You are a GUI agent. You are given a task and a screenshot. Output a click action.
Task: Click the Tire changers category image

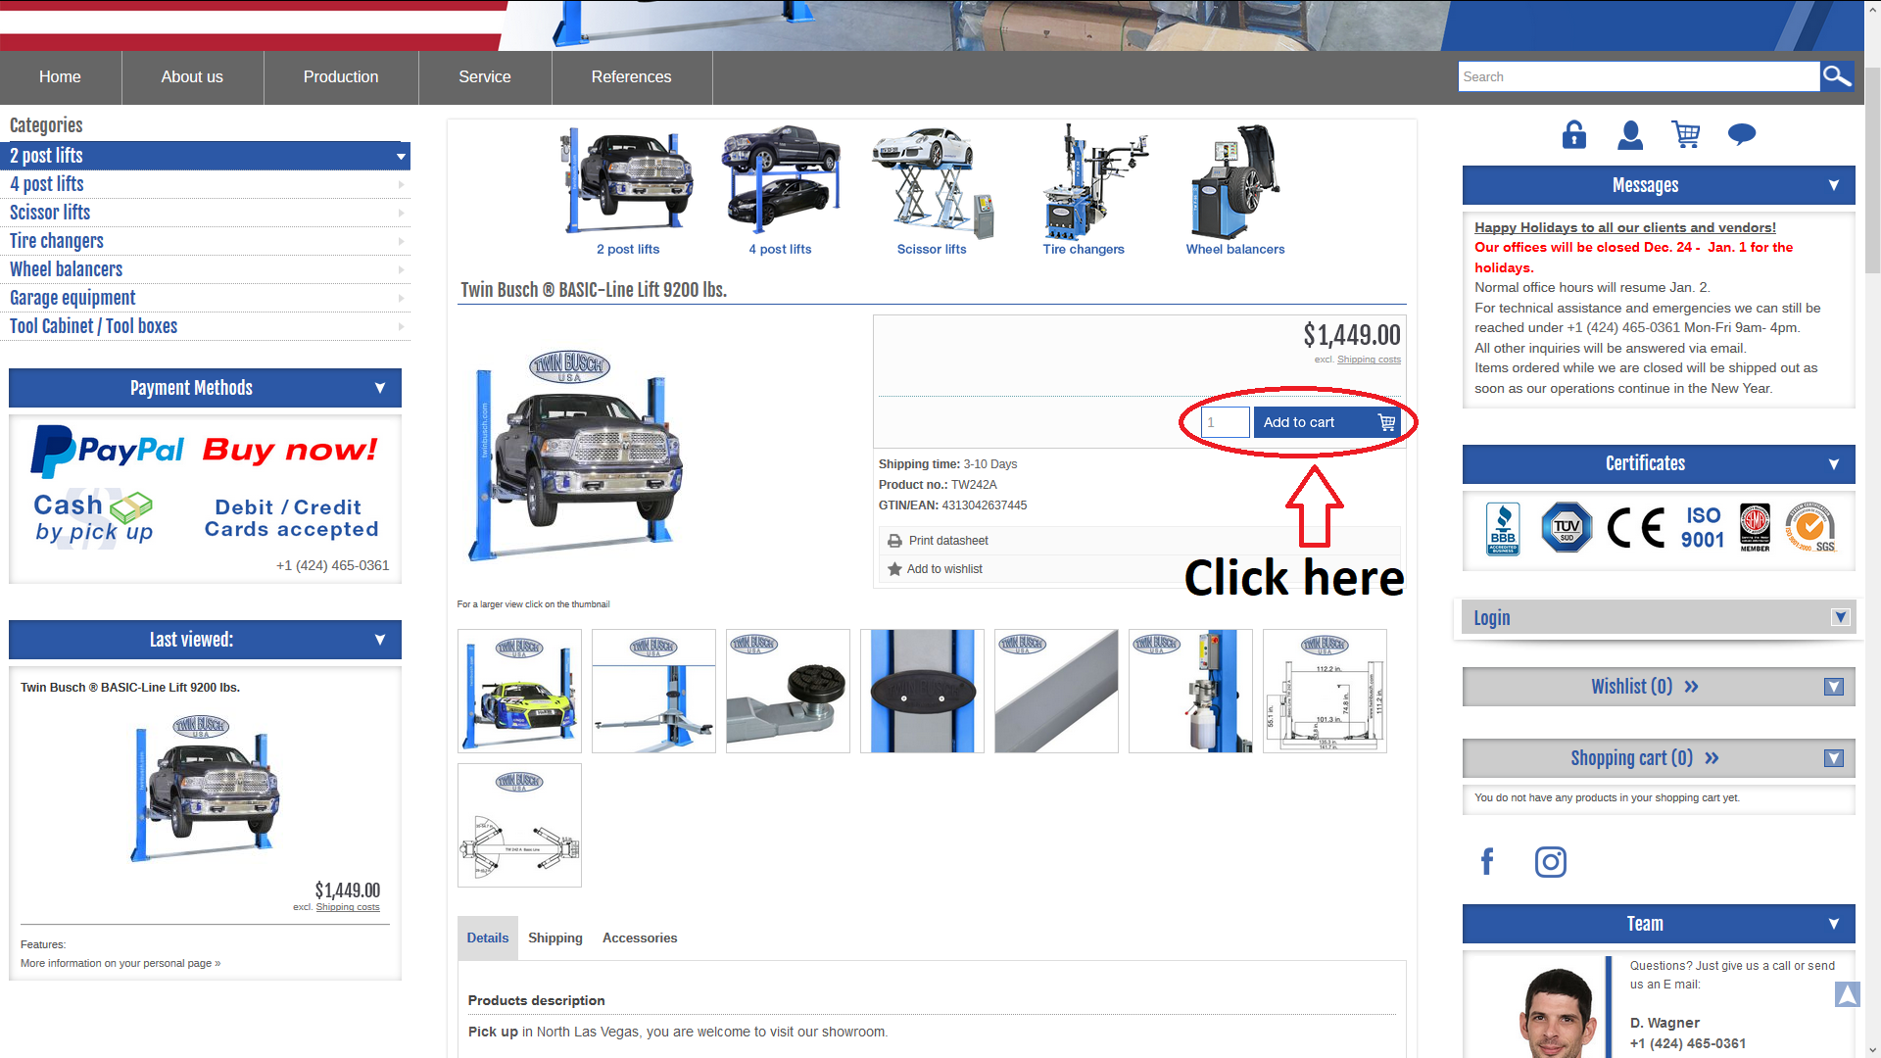[1094, 180]
